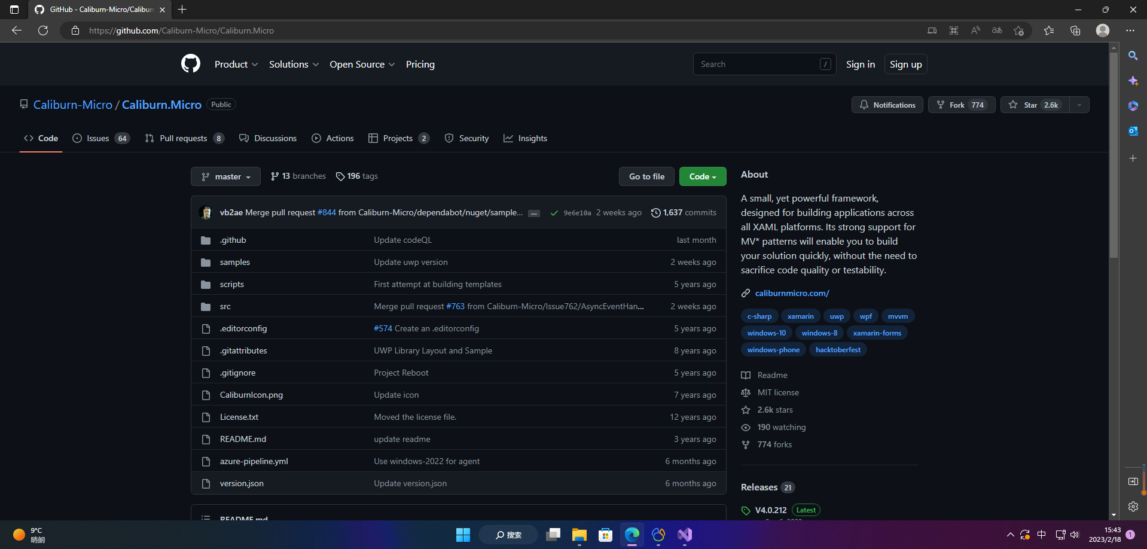Viewport: 1147px width, 549px height.
Task: Click the Go to file button
Action: tap(646, 176)
